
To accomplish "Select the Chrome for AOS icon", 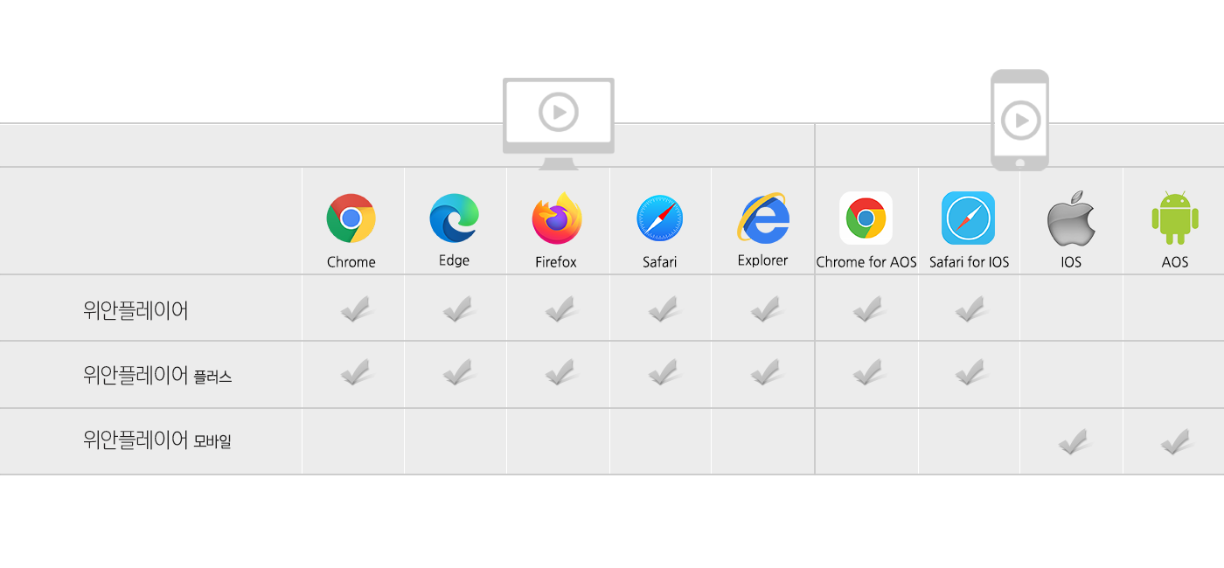I will coord(866,218).
